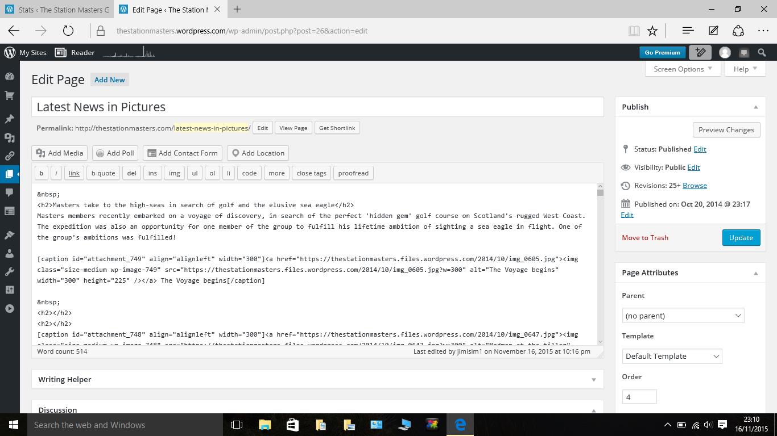Expand the Screen Options panel
Viewport: 777px width, 436px height.
[x=683, y=69]
